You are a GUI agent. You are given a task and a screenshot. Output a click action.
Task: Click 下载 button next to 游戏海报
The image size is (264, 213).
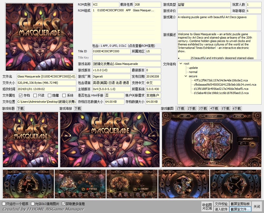78,108
